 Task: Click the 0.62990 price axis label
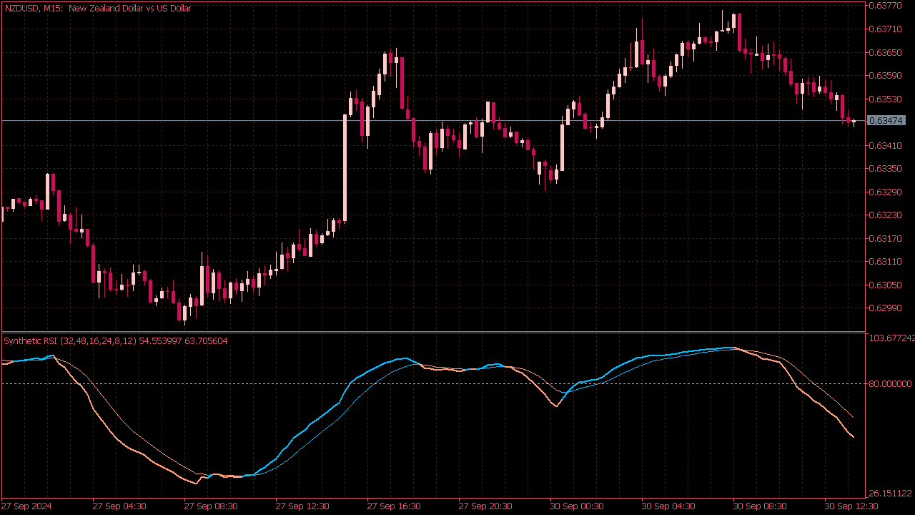point(885,308)
